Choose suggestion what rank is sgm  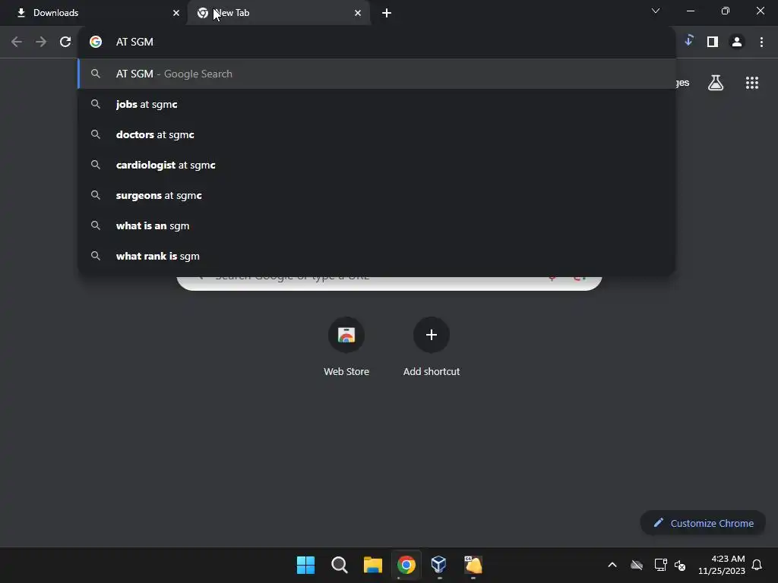pos(376,256)
